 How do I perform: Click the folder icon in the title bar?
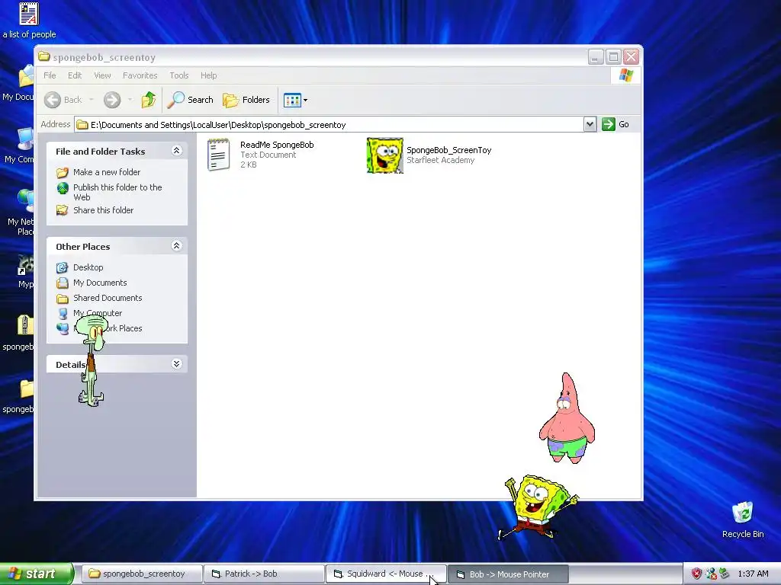tap(43, 56)
